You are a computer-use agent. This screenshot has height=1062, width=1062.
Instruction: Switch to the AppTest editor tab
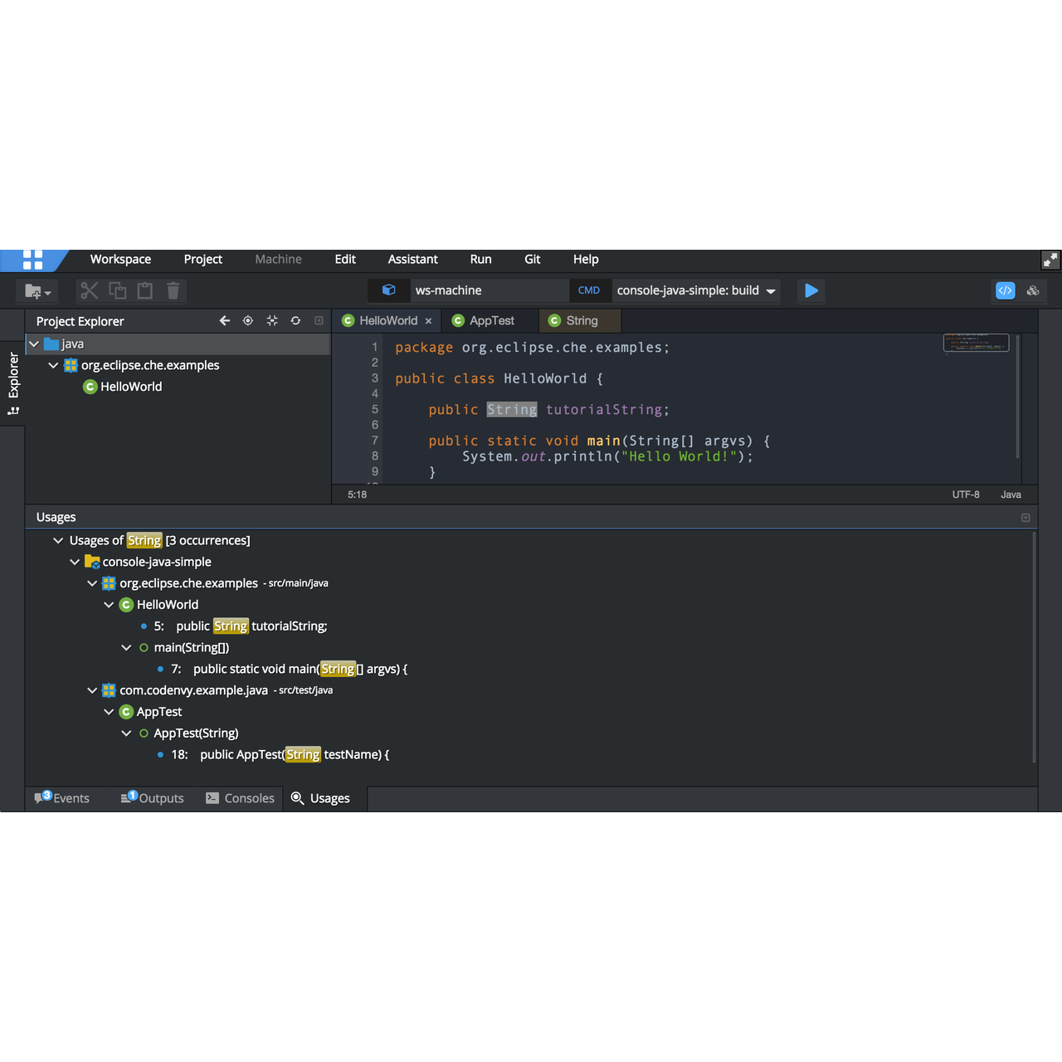pyautogui.click(x=491, y=321)
